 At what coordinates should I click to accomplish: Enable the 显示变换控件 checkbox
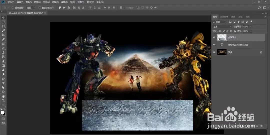[x=39, y=7]
